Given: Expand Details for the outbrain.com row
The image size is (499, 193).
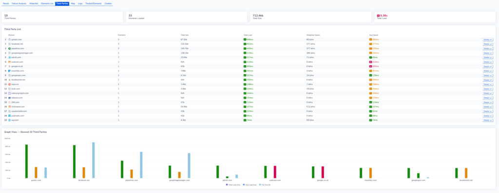Looking at the screenshot, I should [487, 62].
